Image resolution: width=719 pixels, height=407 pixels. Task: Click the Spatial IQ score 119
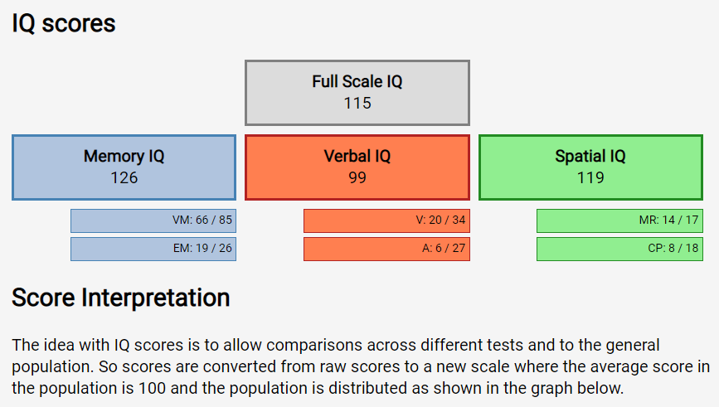(x=590, y=177)
